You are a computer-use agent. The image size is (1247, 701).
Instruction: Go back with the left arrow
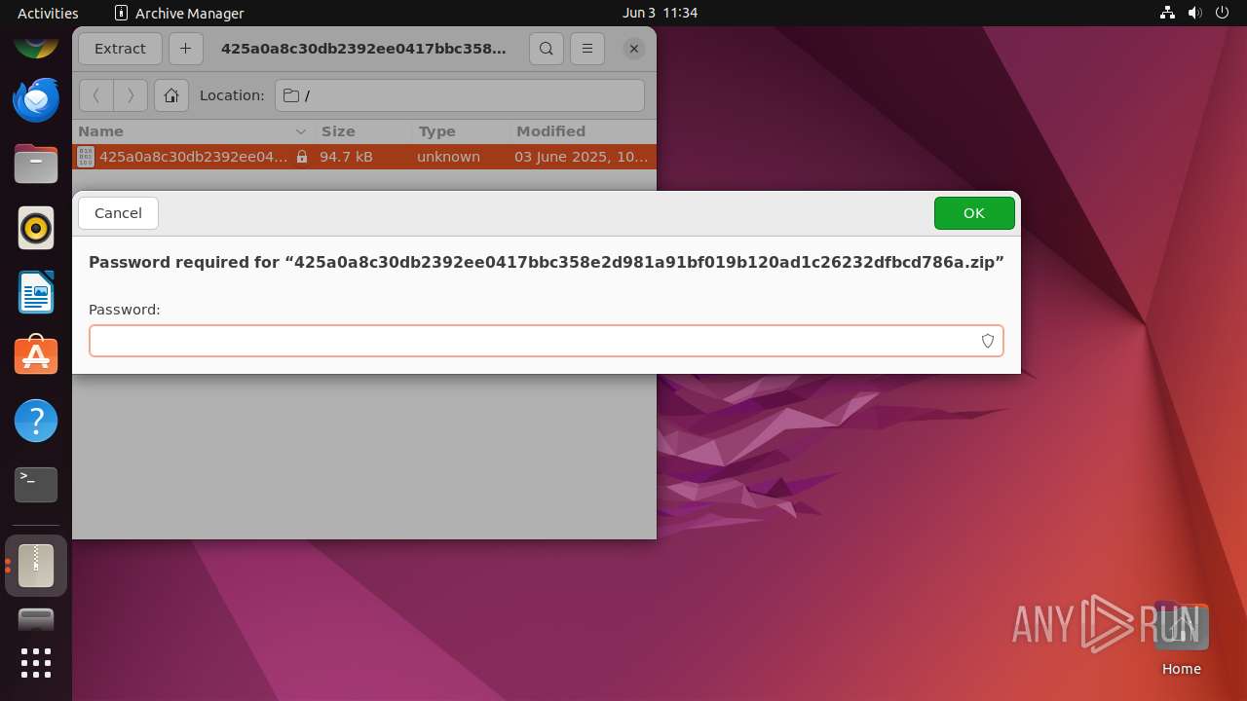95,95
